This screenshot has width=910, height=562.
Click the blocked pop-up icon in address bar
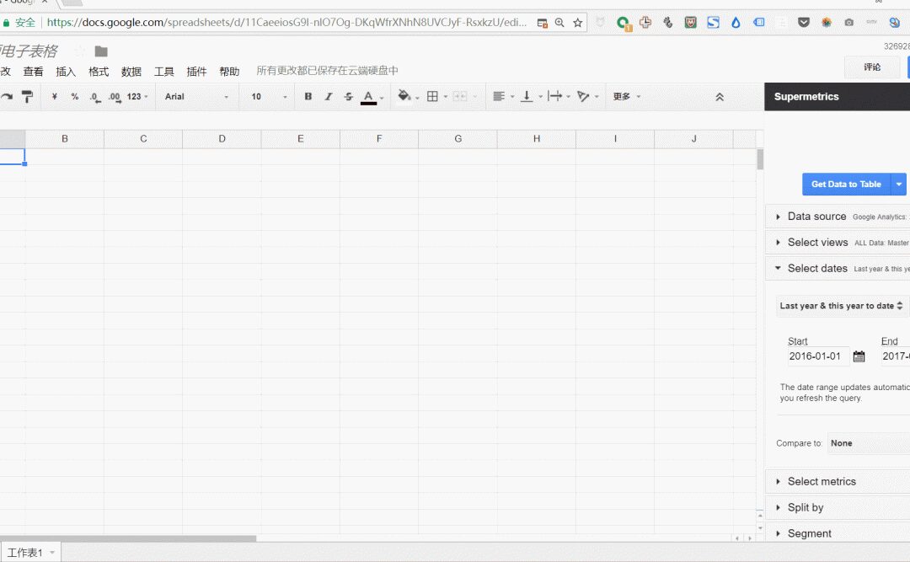(542, 23)
